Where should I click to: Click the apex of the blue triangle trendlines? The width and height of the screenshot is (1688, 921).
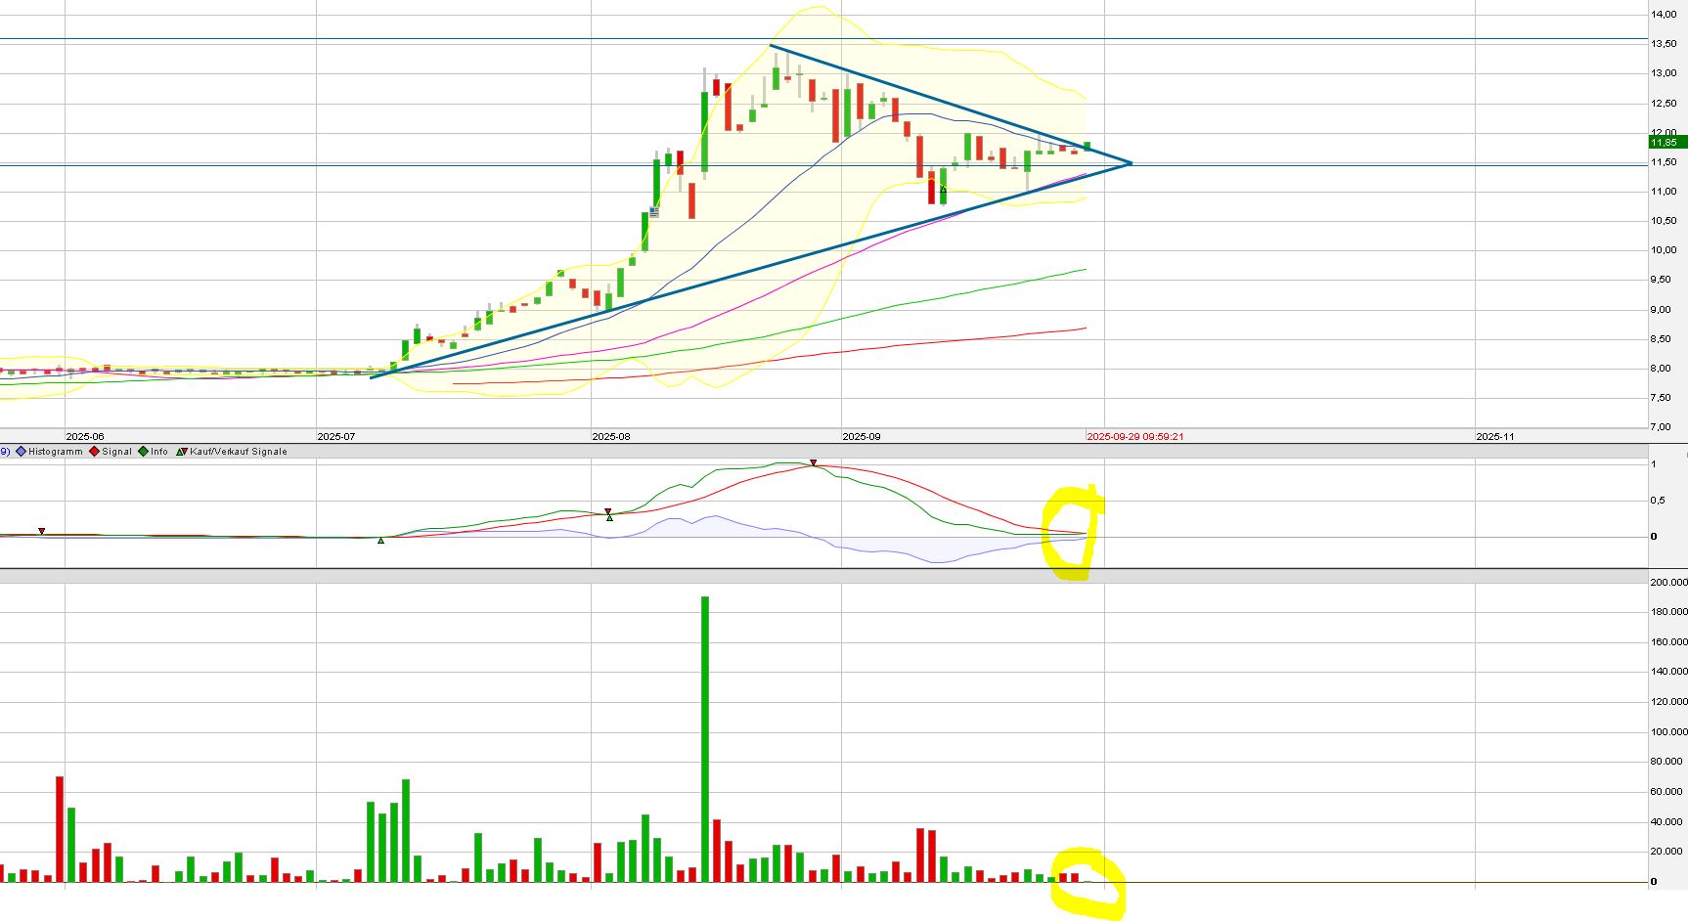click(1131, 162)
